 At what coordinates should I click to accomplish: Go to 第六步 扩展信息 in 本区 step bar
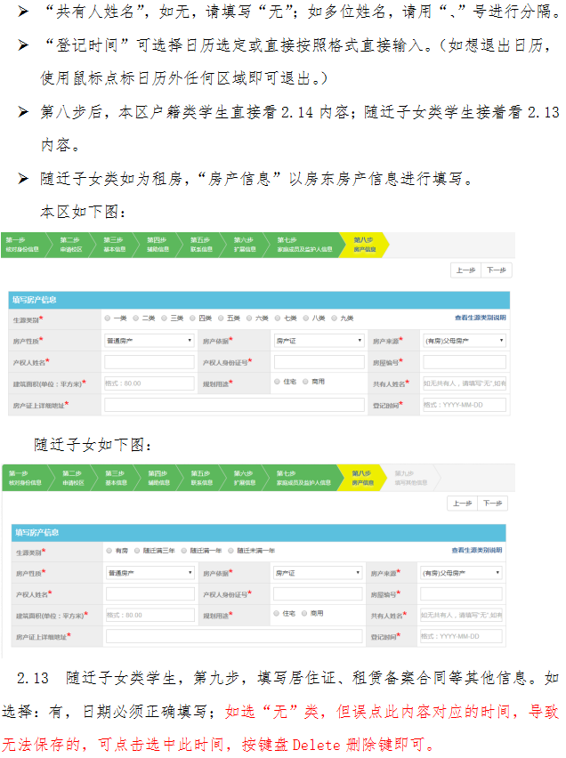pyautogui.click(x=245, y=245)
